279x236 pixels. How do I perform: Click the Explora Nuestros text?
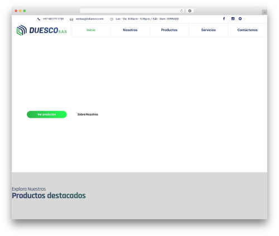(x=29, y=189)
